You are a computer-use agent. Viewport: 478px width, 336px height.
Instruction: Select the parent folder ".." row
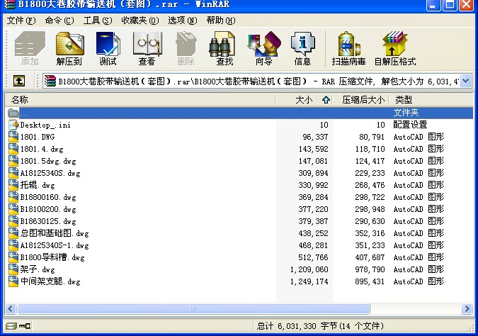(24, 113)
